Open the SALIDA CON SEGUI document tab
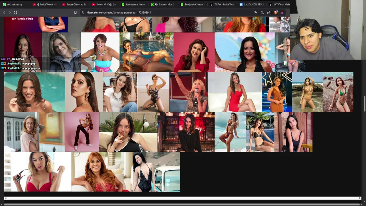Image resolution: width=366 pixels, height=206 pixels. point(252,5)
